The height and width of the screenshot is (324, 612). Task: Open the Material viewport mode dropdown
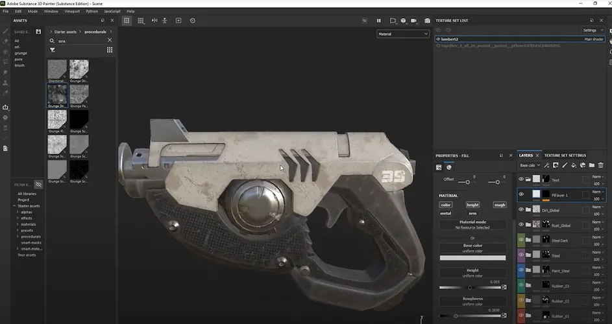403,34
